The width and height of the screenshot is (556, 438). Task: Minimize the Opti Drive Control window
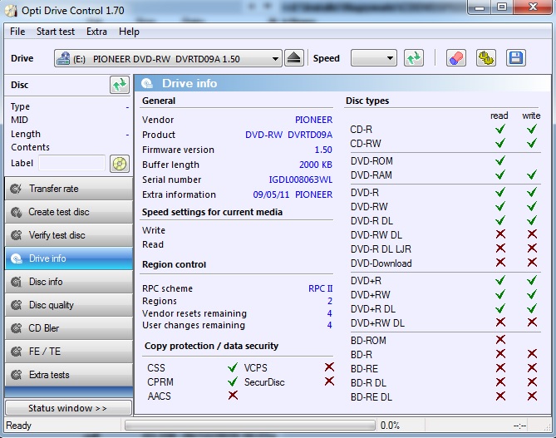click(x=480, y=7)
